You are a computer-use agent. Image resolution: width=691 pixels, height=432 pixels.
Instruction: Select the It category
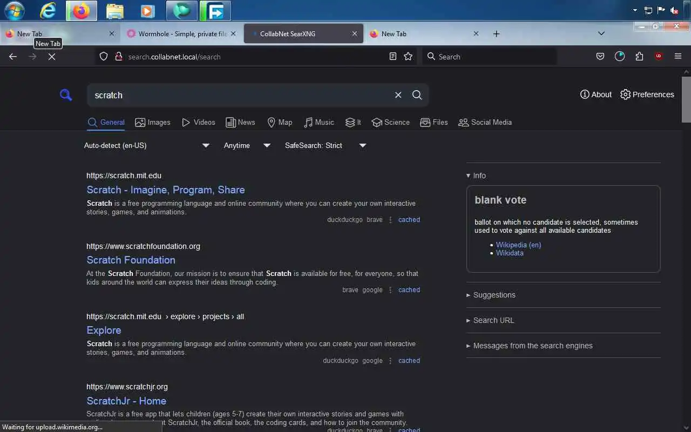point(354,122)
